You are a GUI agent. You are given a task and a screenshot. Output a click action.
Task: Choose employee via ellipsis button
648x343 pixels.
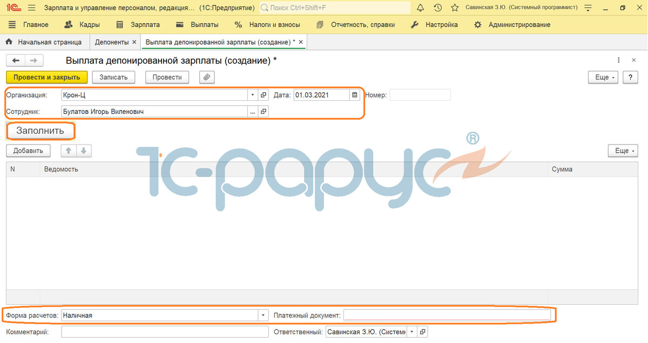tap(253, 112)
